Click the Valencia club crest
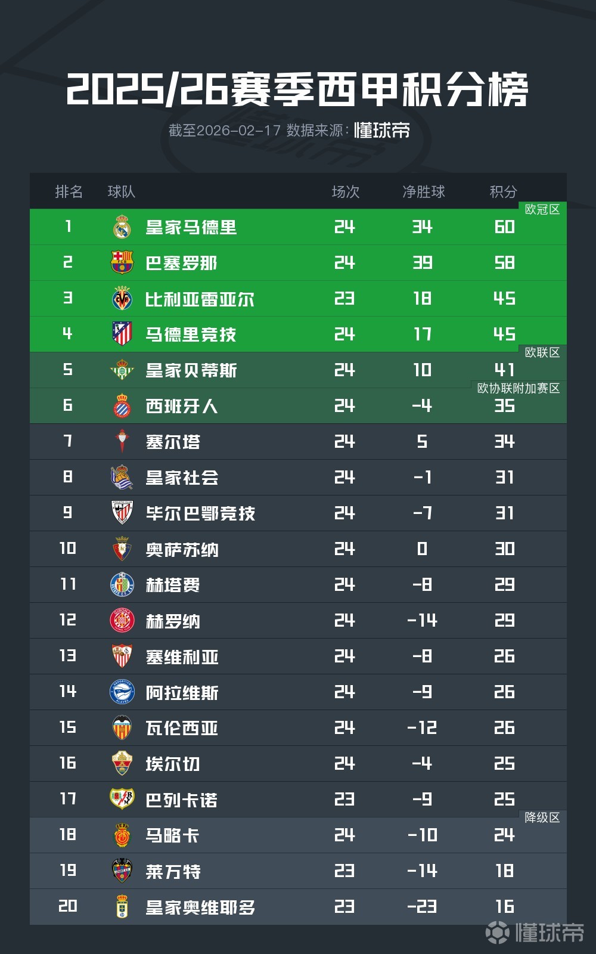 122,727
